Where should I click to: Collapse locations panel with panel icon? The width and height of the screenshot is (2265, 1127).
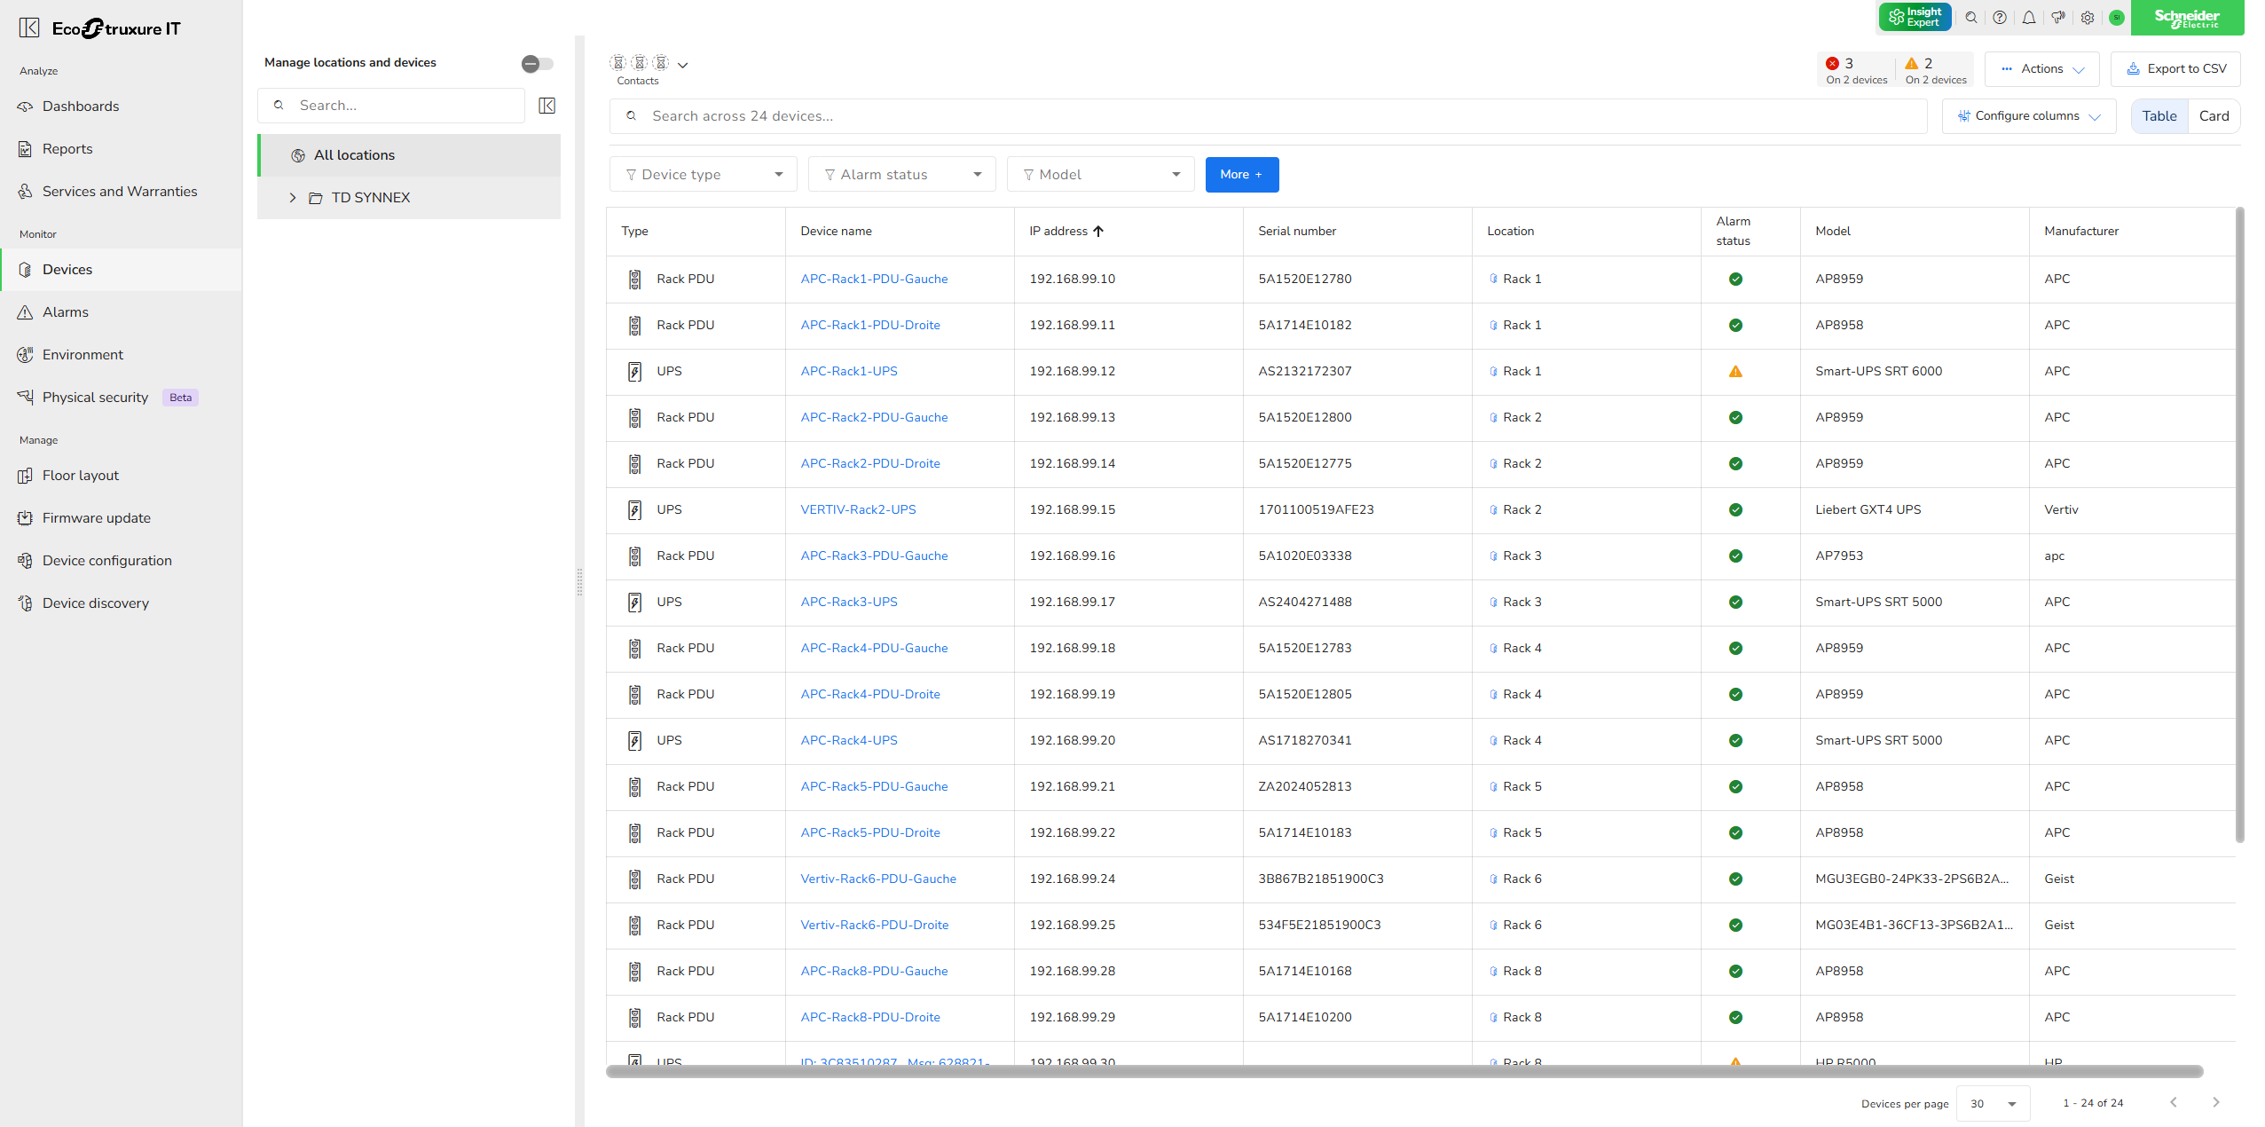pos(547,106)
